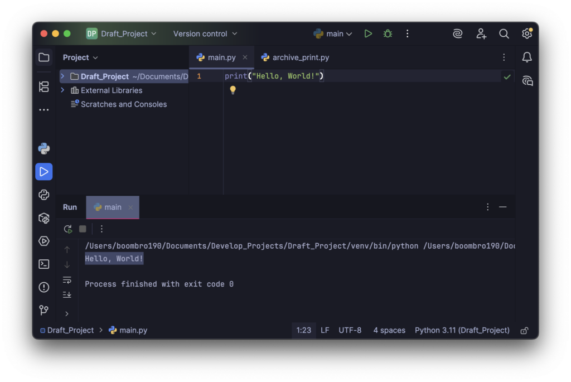Open the Problems tool window
Viewport: 571px width, 382px height.
tap(44, 287)
